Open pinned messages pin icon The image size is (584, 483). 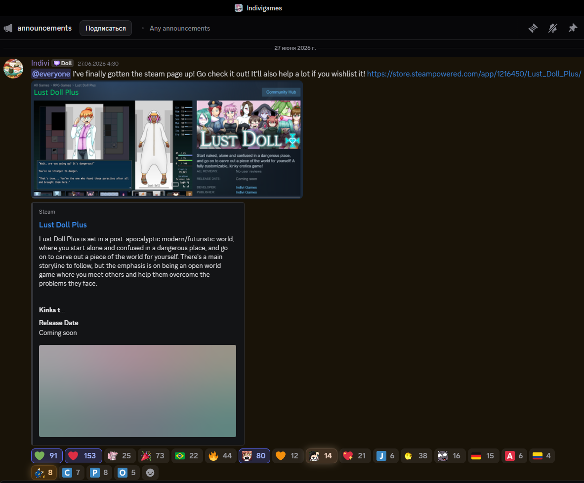[573, 28]
